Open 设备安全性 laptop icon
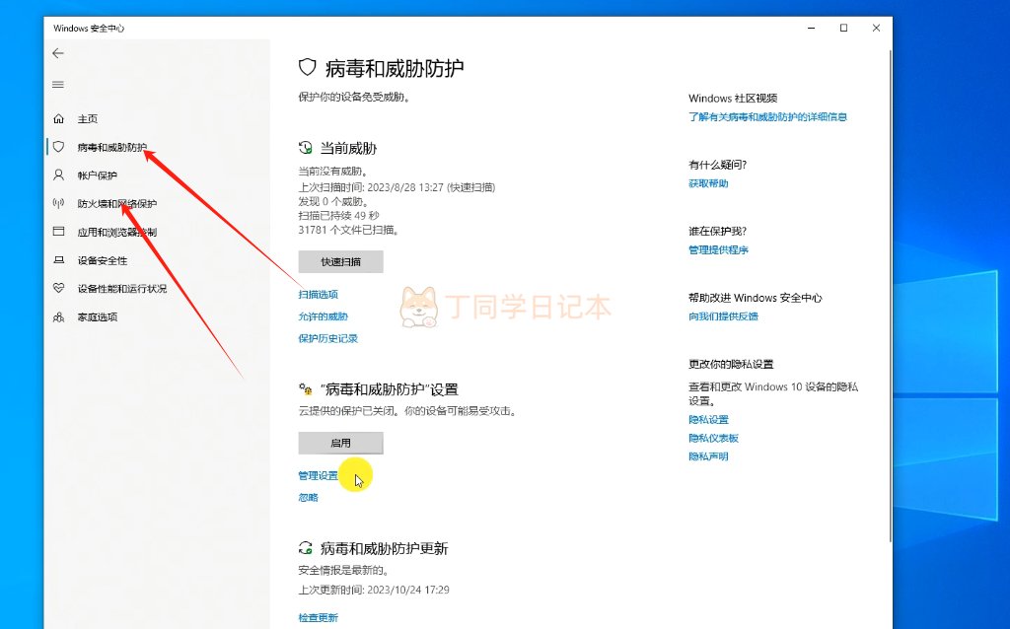The width and height of the screenshot is (1010, 629). pos(58,261)
